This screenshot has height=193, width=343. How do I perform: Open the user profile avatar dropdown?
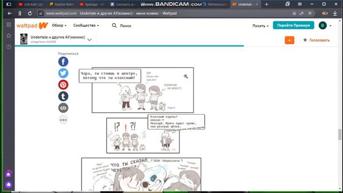[x=325, y=26]
